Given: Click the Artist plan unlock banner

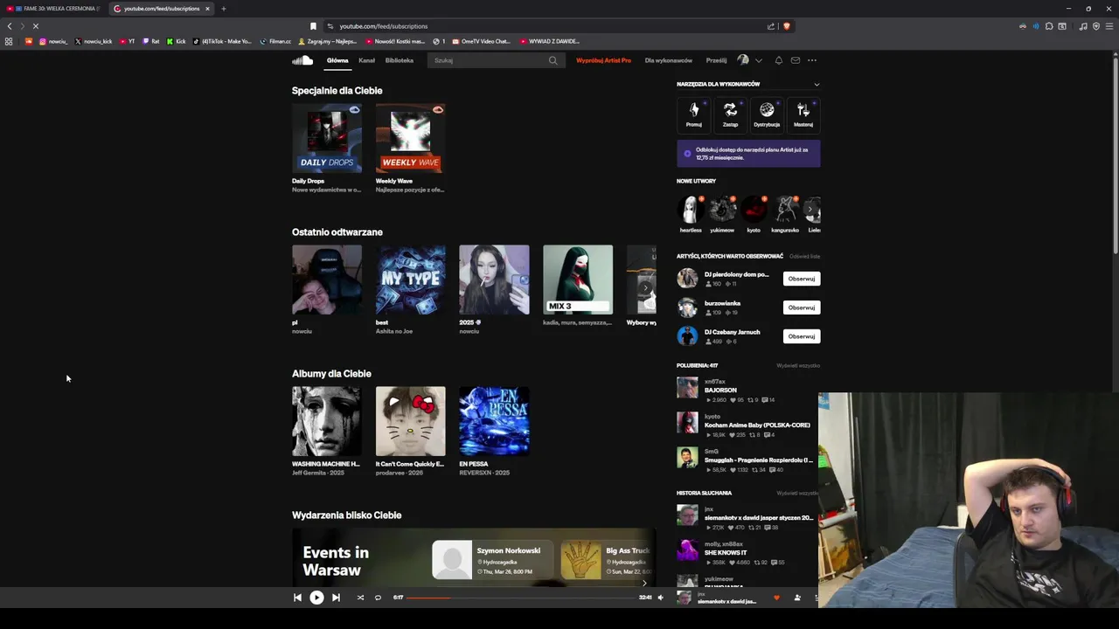Looking at the screenshot, I should click(748, 153).
